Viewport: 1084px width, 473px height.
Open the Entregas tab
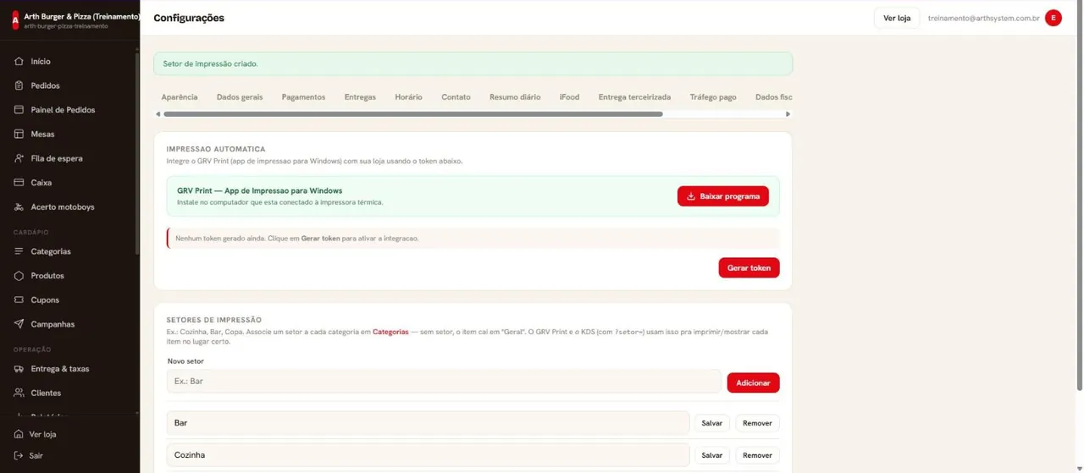point(360,97)
